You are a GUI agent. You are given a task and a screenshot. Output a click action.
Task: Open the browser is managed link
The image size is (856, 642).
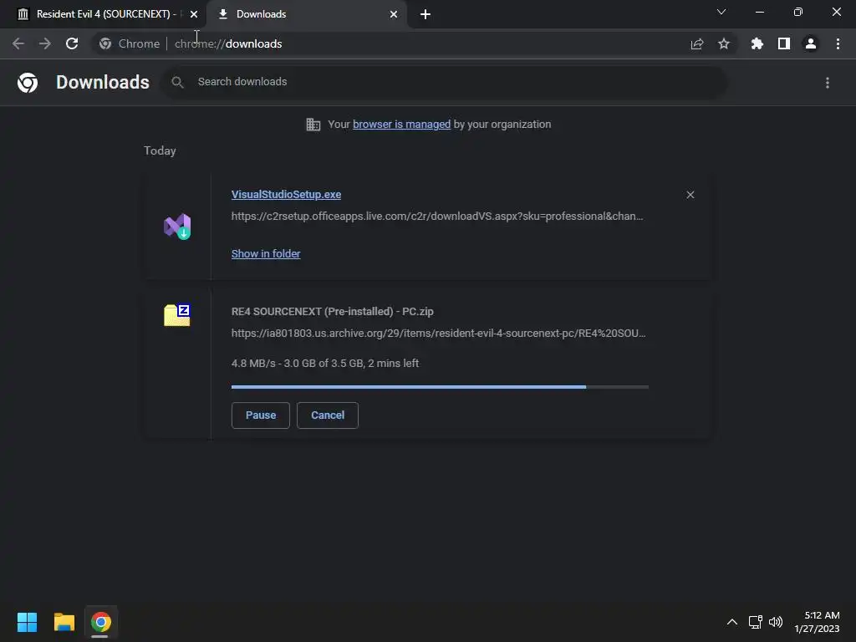pos(401,125)
